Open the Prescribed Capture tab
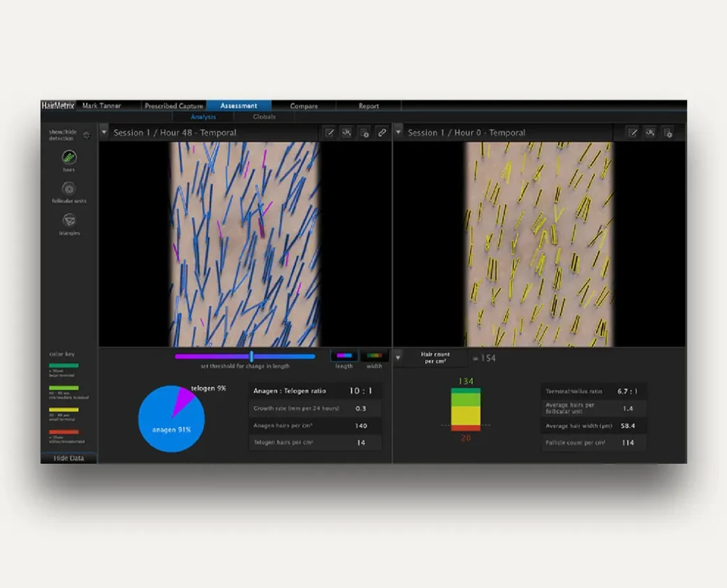Image resolution: width=727 pixels, height=588 pixels. point(173,106)
